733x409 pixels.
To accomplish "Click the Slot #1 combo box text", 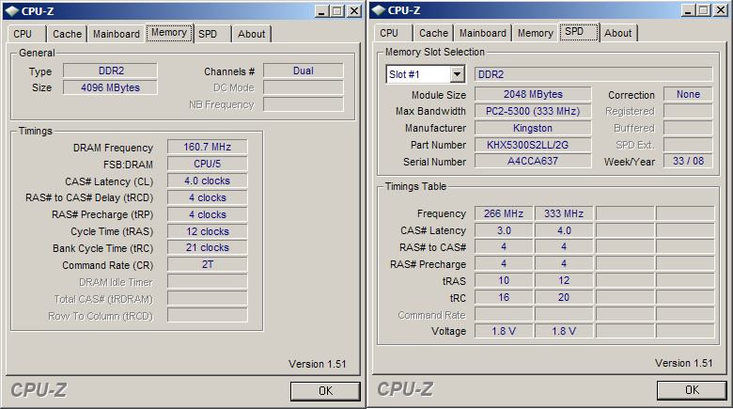I will point(418,74).
